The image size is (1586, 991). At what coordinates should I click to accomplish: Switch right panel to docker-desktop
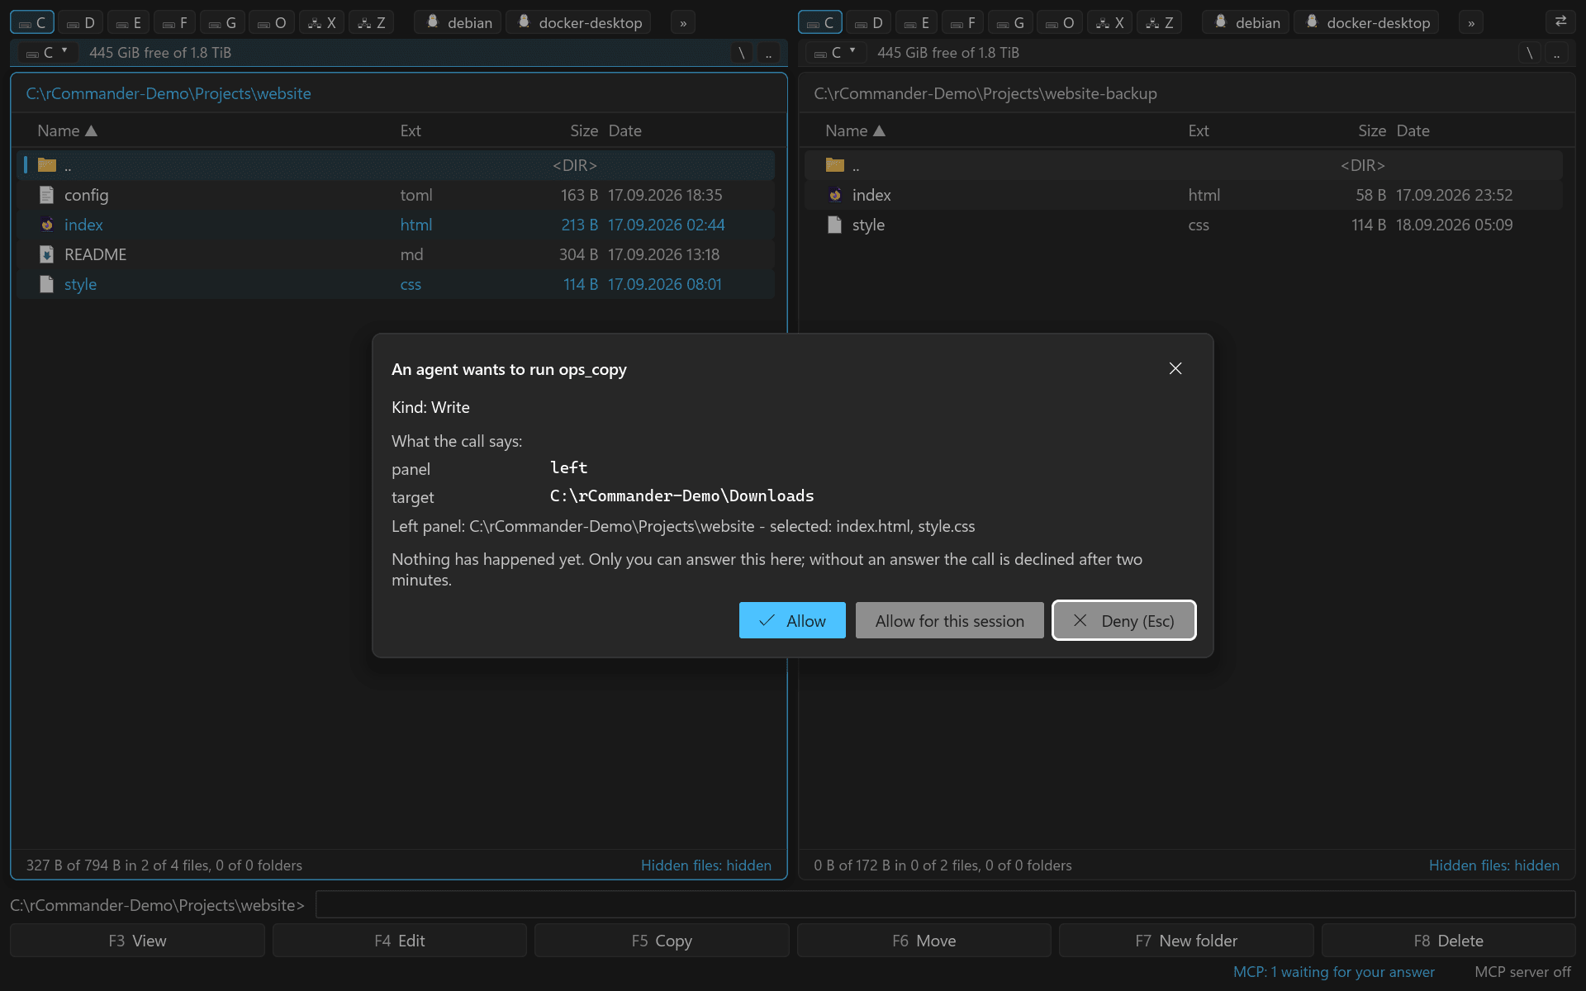pos(1367,23)
